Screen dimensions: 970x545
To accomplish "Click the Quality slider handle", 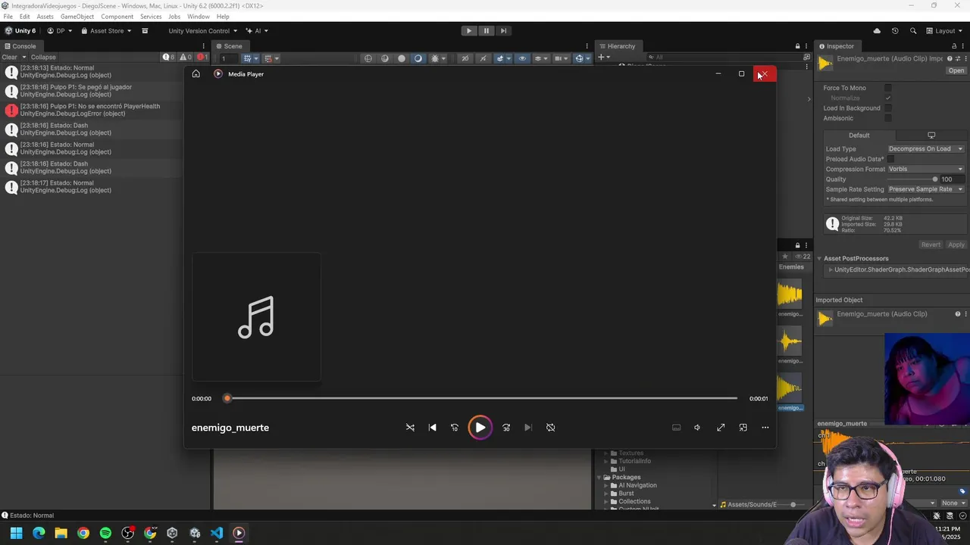I will click(x=935, y=179).
